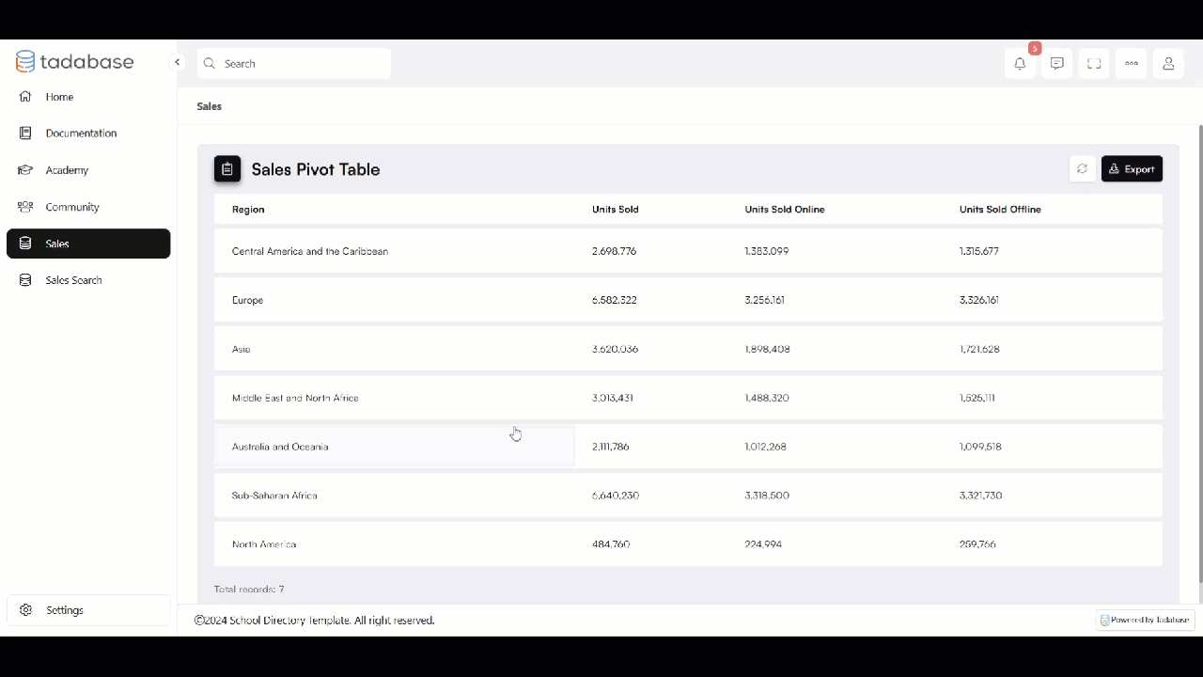1203x677 pixels.
Task: Navigate to Sales Search page
Action: (73, 280)
